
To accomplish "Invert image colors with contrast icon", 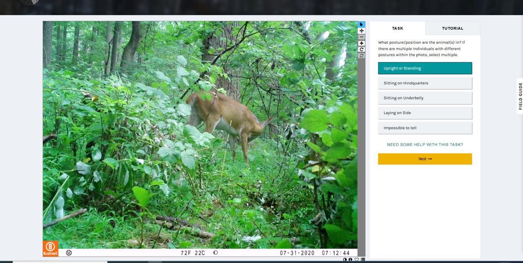I will coord(345,259).
